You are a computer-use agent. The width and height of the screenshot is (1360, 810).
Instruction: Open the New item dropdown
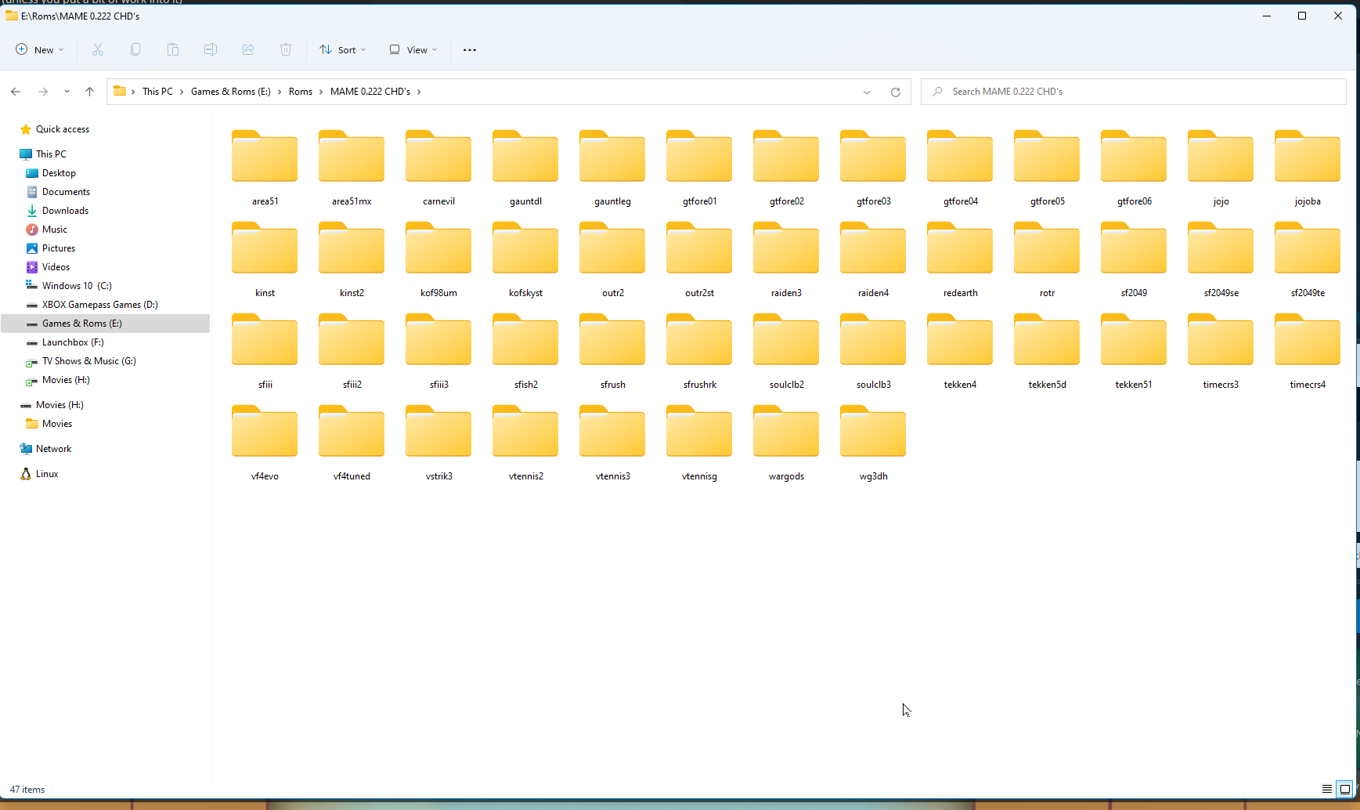click(40, 49)
